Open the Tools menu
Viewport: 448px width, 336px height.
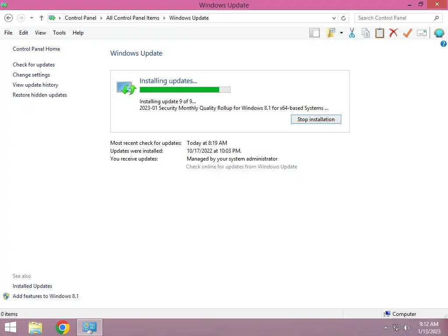[59, 33]
